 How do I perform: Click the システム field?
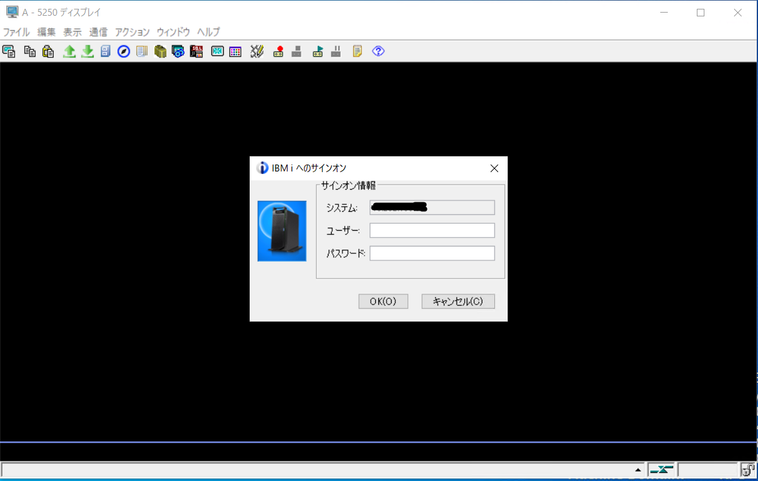432,207
